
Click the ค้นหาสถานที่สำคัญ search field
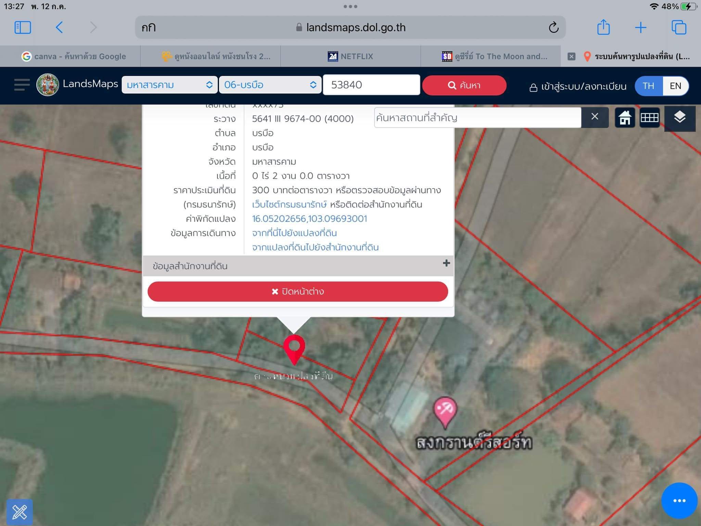coord(477,118)
